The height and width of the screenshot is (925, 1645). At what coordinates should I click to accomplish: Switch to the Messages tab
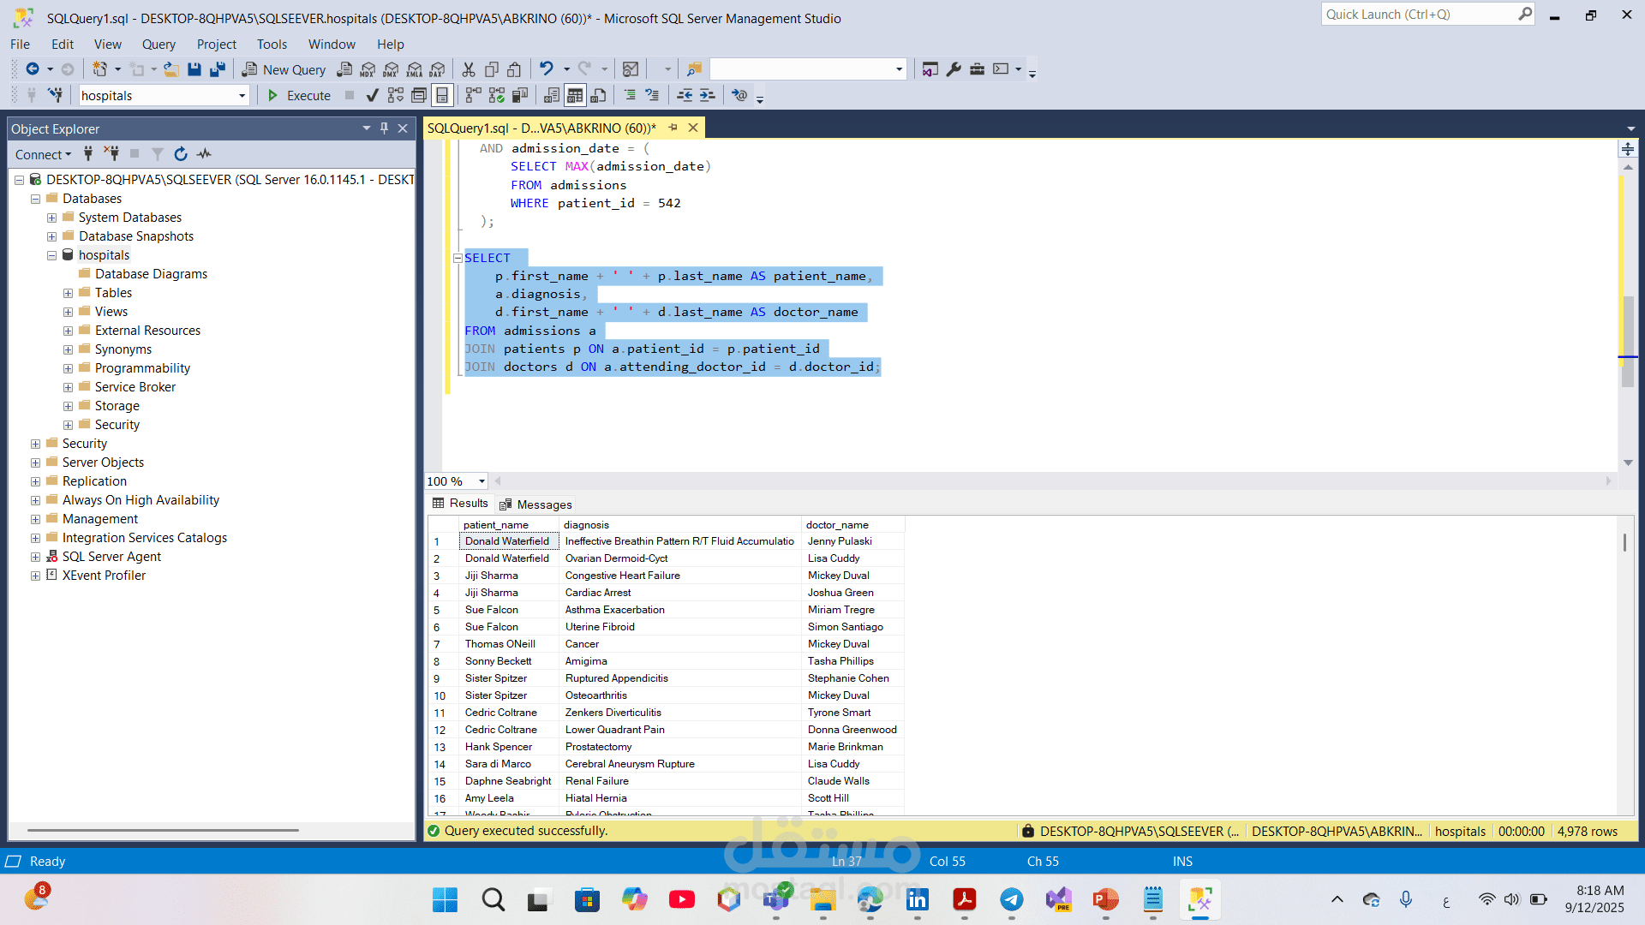[535, 504]
